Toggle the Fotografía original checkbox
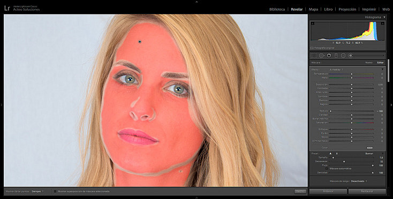This screenshot has height=199, width=393. [x=312, y=48]
